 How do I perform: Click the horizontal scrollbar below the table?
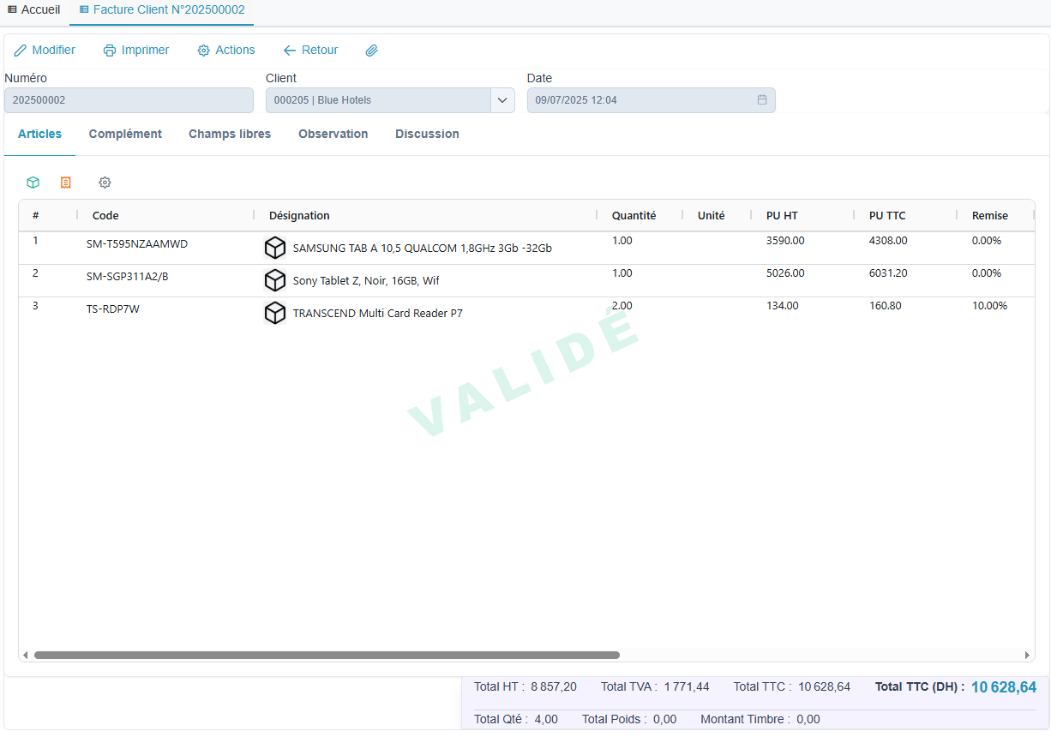pyautogui.click(x=326, y=654)
